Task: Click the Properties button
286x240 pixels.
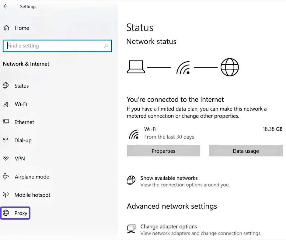Action: pyautogui.click(x=163, y=150)
